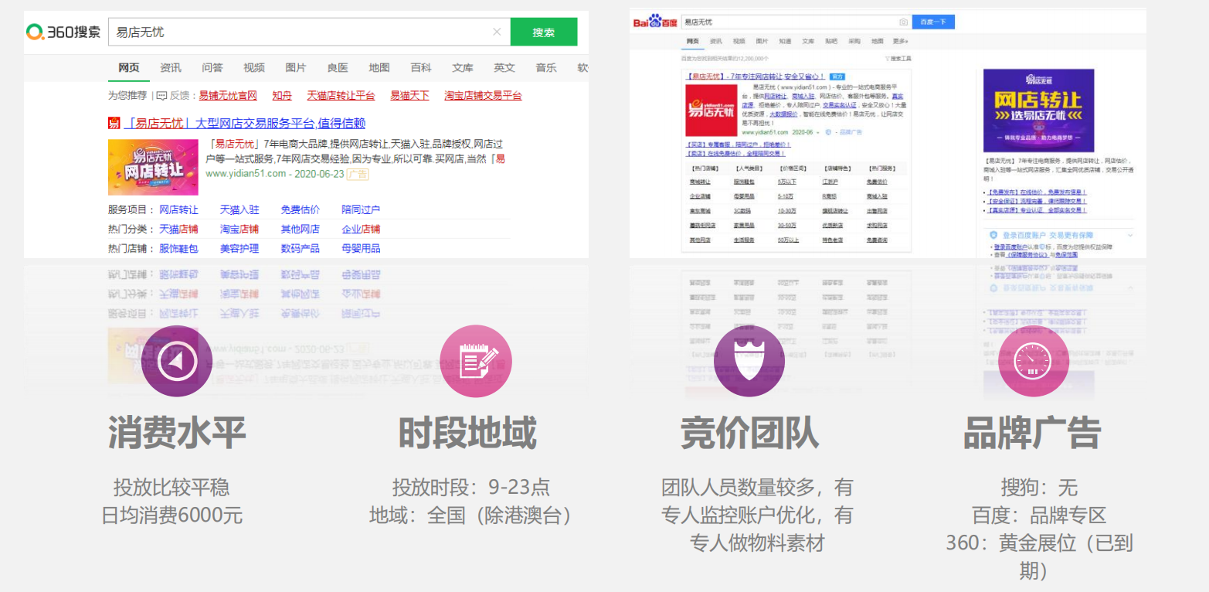Open the 360 音乐 tab
1209x592 pixels.
546,68
